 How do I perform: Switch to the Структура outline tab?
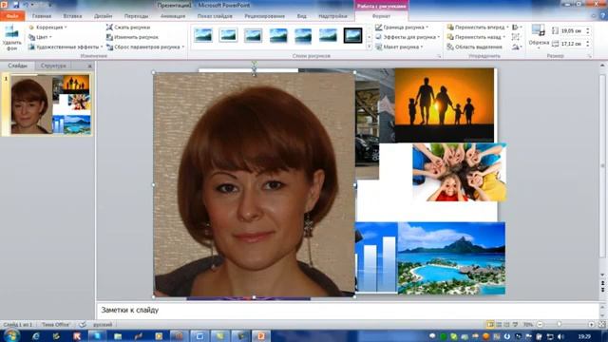coord(53,66)
